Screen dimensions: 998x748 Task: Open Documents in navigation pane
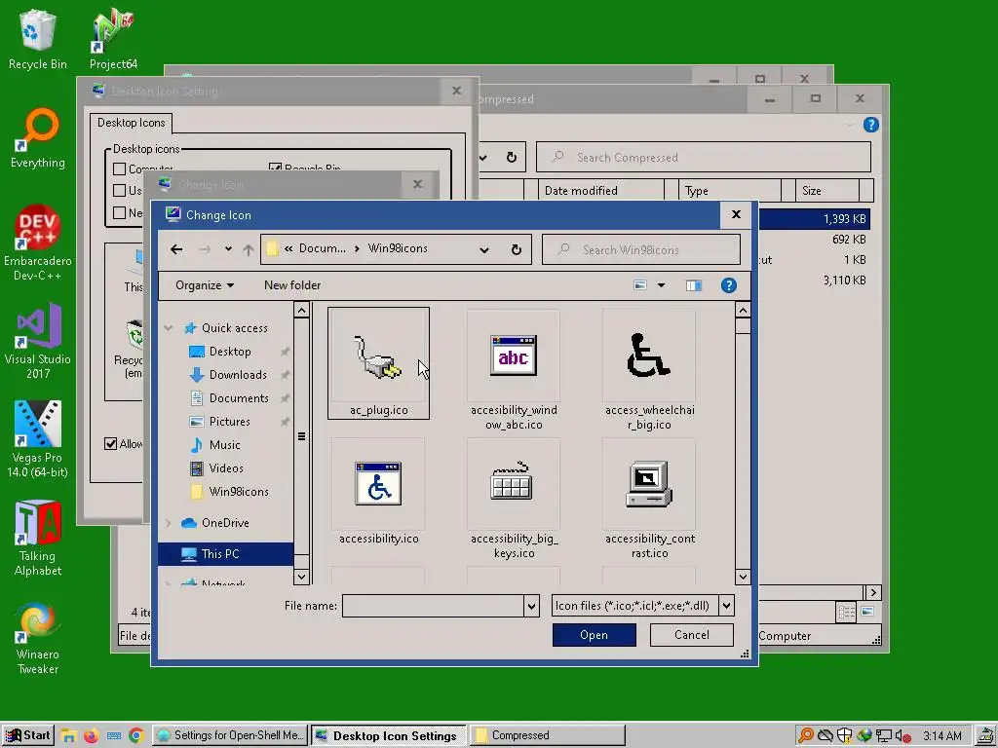pyautogui.click(x=239, y=398)
